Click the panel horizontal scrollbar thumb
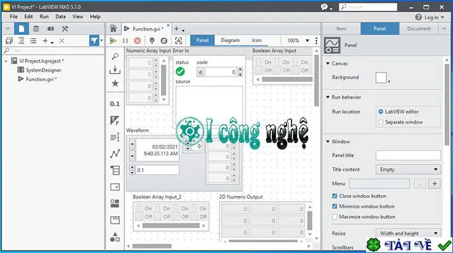 click(x=151, y=246)
